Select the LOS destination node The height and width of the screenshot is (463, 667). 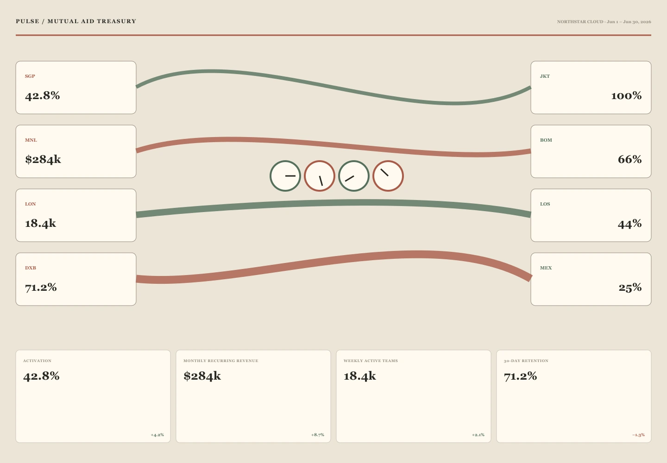tap(591, 215)
